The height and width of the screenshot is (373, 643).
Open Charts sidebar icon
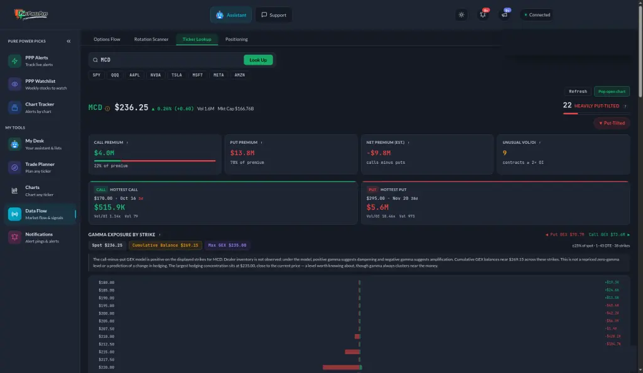(15, 191)
